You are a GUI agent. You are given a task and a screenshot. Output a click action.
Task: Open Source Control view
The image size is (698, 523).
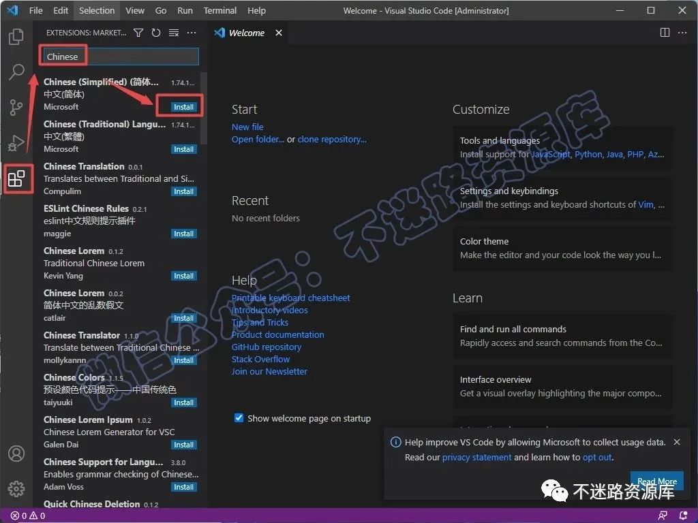16,107
